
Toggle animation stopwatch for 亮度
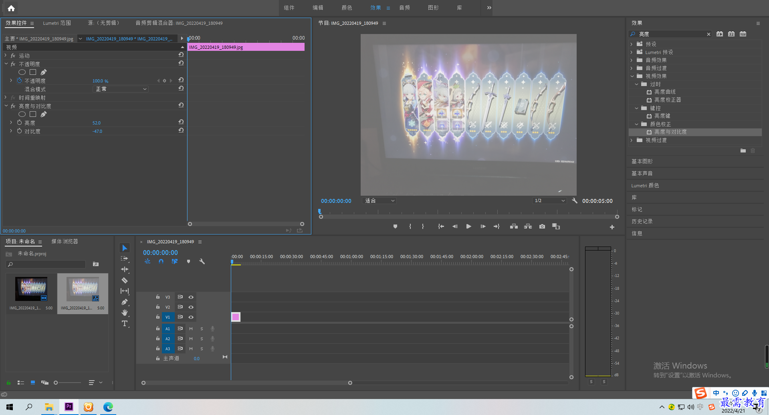19,122
